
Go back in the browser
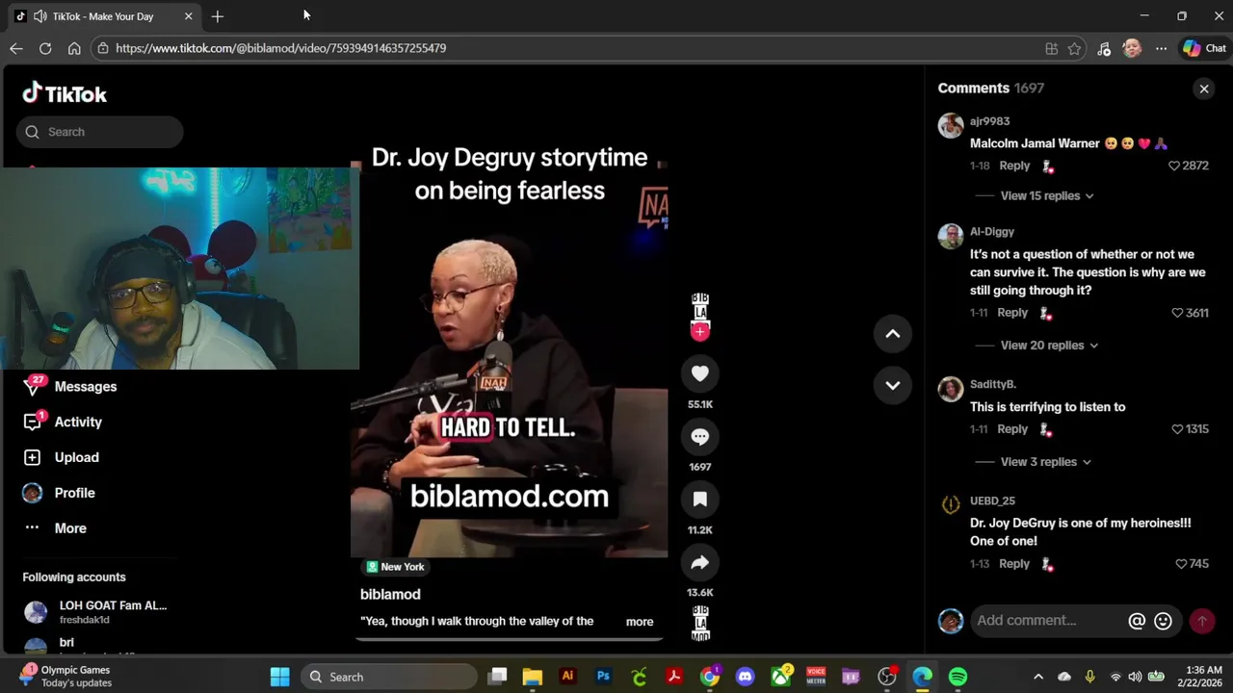(16, 48)
